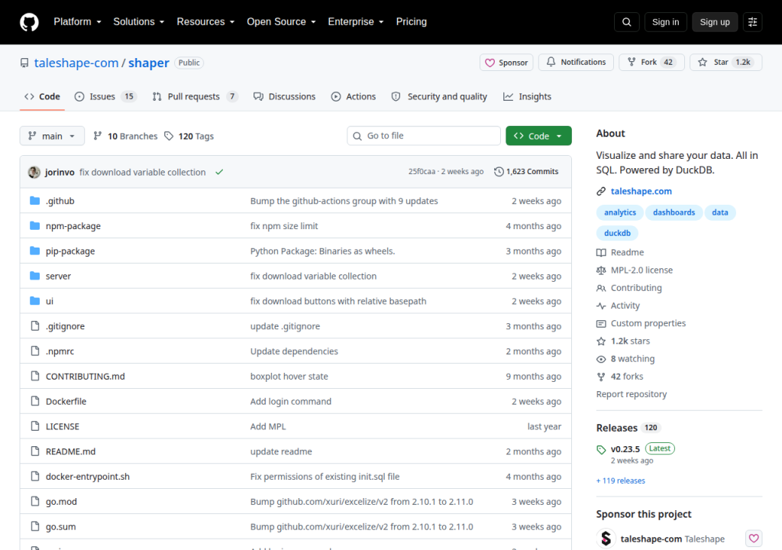Image resolution: width=782 pixels, height=550 pixels.
Task: Expand the Open Source menu
Action: pyautogui.click(x=281, y=22)
